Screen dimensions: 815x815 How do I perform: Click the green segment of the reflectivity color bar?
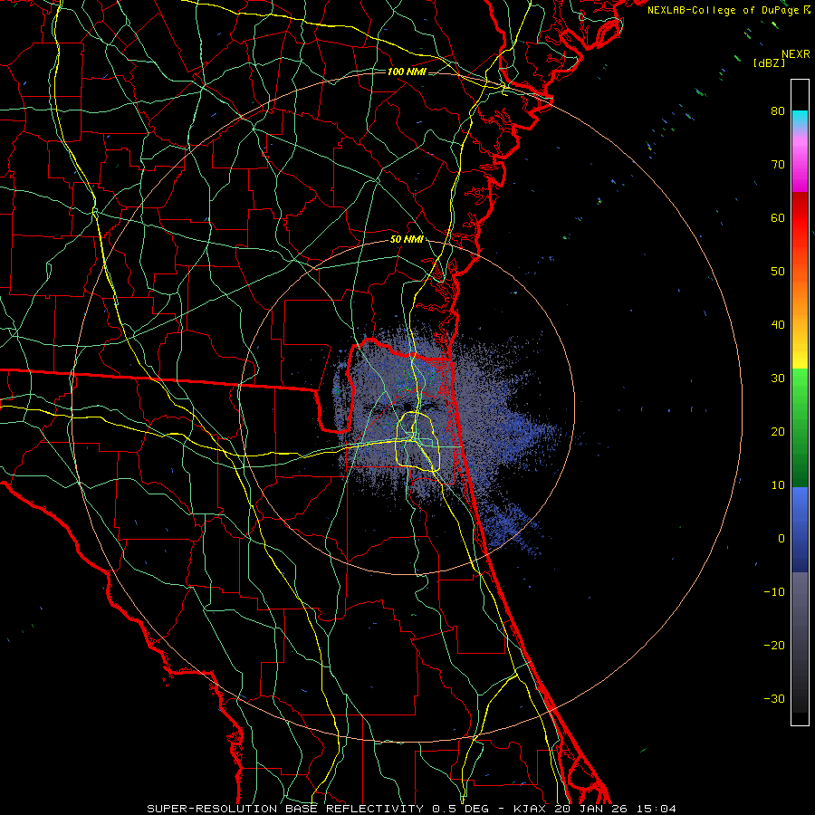800,427
